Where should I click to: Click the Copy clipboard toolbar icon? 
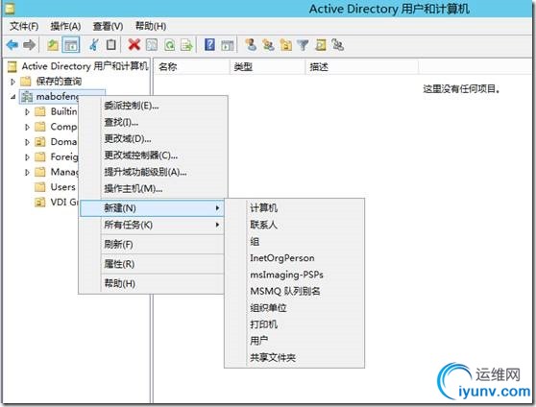tap(111, 45)
